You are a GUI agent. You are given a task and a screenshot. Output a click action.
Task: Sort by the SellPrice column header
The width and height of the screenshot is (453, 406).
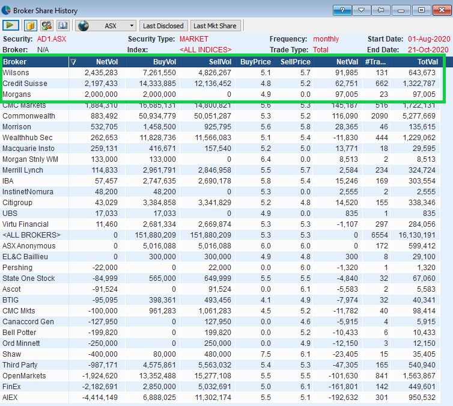click(x=293, y=61)
